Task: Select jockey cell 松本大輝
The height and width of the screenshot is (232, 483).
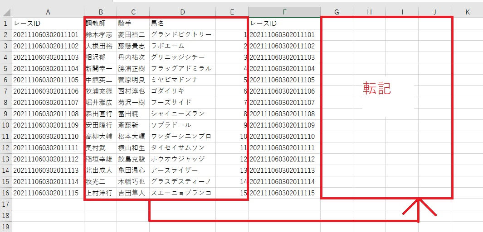Action: pyautogui.click(x=133, y=137)
